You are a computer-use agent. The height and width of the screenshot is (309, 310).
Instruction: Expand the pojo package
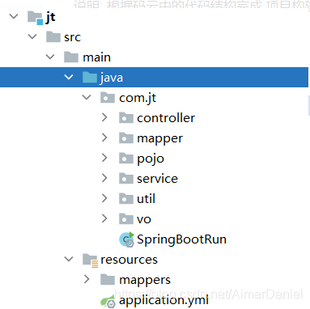[104, 158]
